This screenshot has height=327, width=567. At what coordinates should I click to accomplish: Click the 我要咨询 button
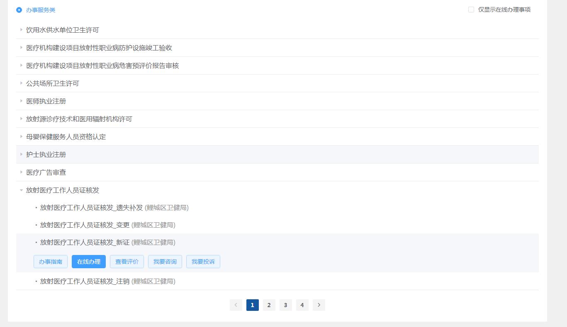coord(165,262)
